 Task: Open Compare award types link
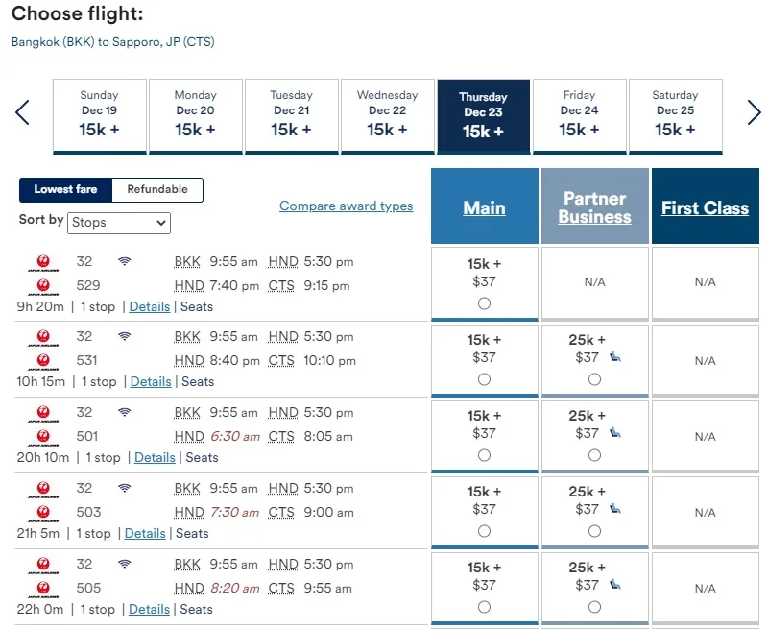pos(347,206)
